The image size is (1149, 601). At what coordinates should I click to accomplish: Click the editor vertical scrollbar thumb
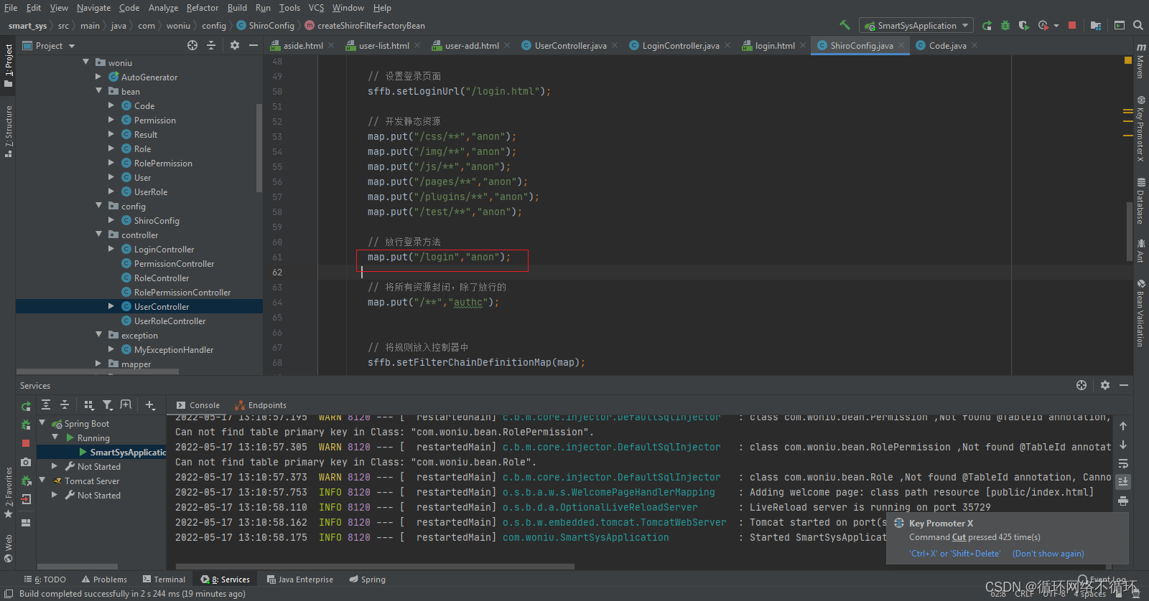1130,232
